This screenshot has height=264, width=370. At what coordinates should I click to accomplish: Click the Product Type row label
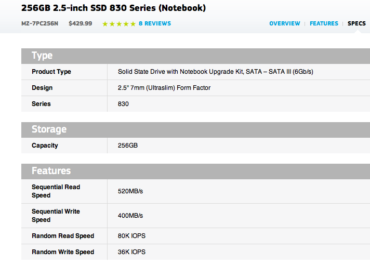(51, 72)
